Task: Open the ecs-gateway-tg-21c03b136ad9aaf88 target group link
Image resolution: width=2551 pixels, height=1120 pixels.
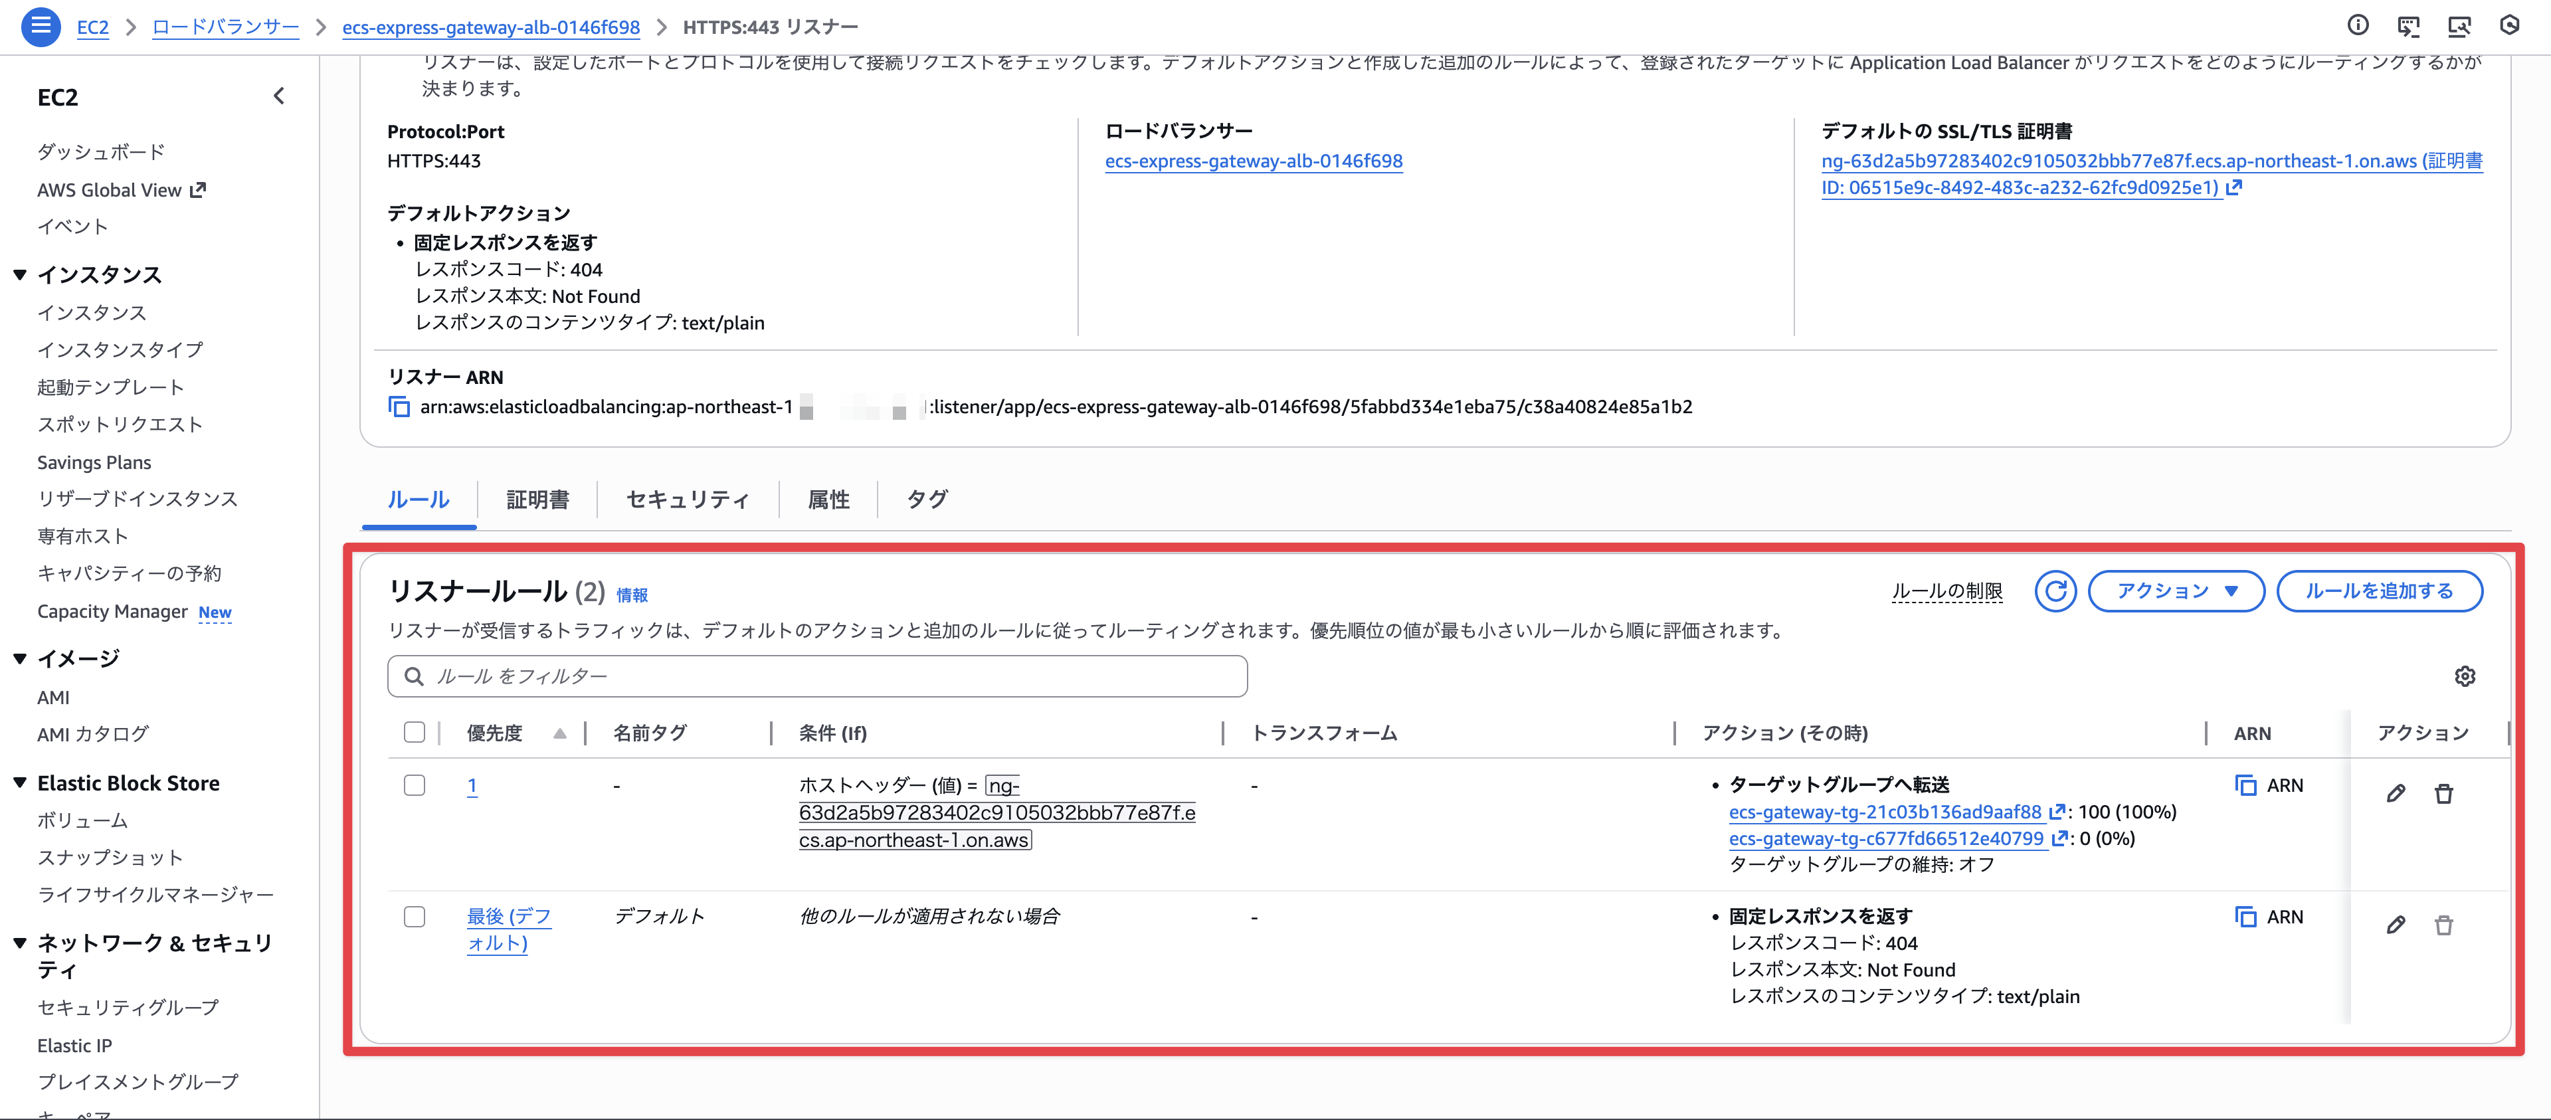Action: [x=1885, y=812]
